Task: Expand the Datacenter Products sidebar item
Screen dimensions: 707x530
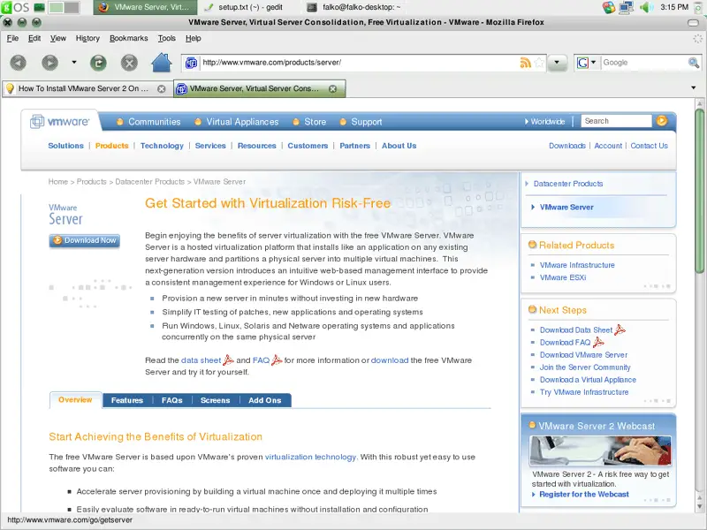Action: (568, 184)
